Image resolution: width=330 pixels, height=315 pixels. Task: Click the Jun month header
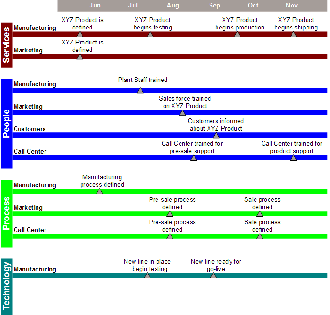tap(95, 6)
